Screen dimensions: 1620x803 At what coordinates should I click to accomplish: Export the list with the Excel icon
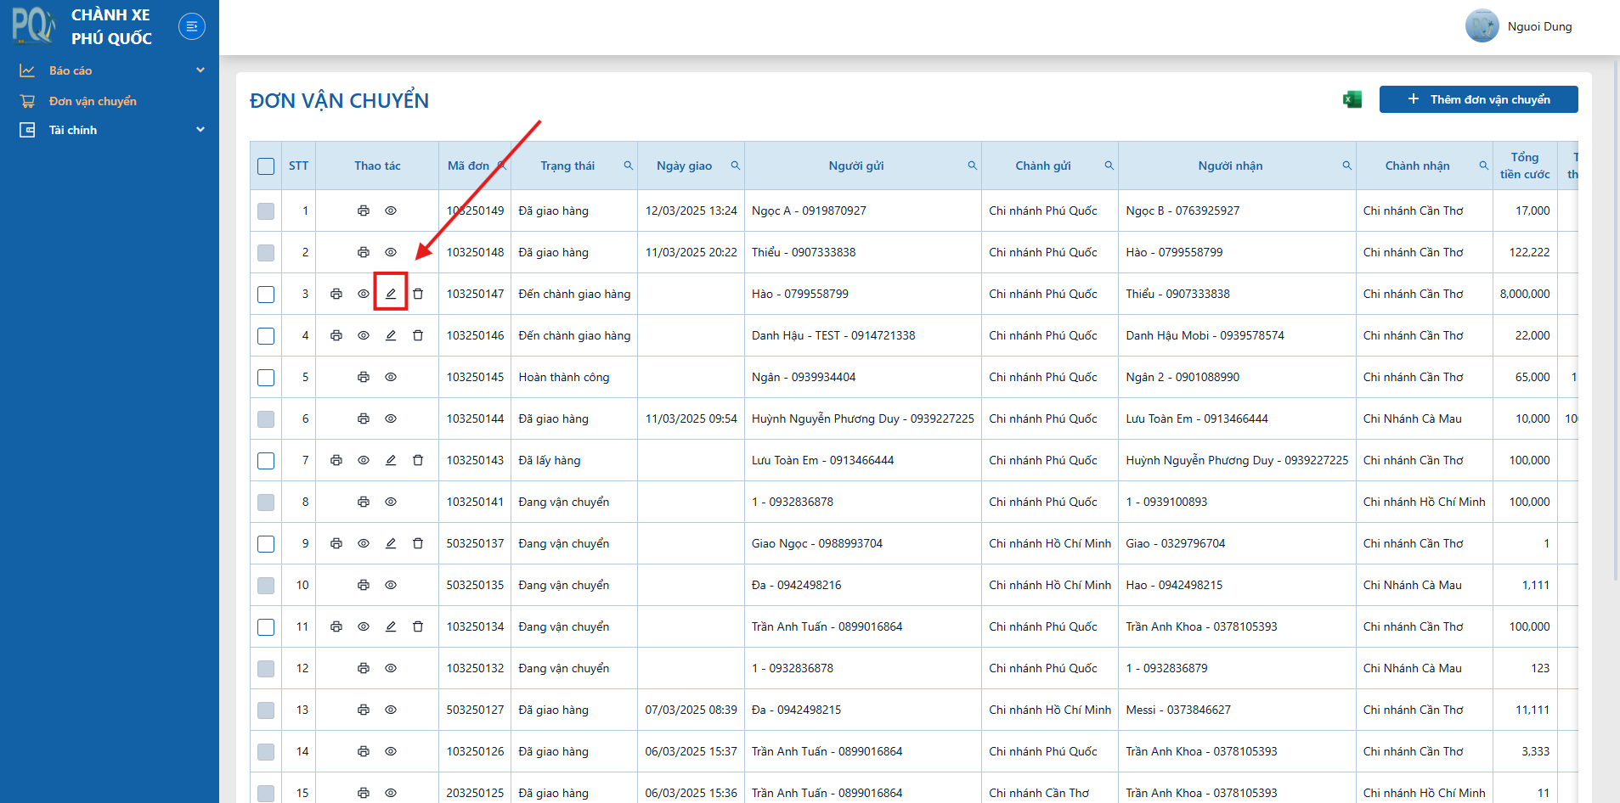point(1352,99)
